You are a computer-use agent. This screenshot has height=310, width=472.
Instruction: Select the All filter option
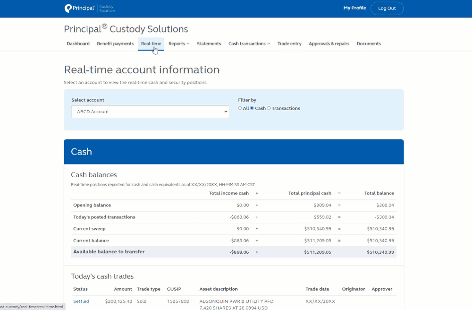pyautogui.click(x=240, y=108)
